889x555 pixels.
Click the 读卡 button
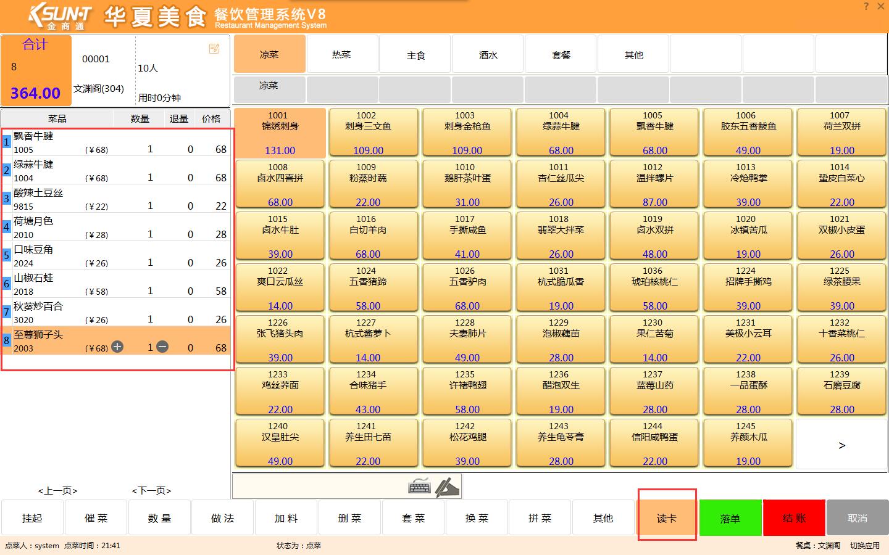pos(667,518)
